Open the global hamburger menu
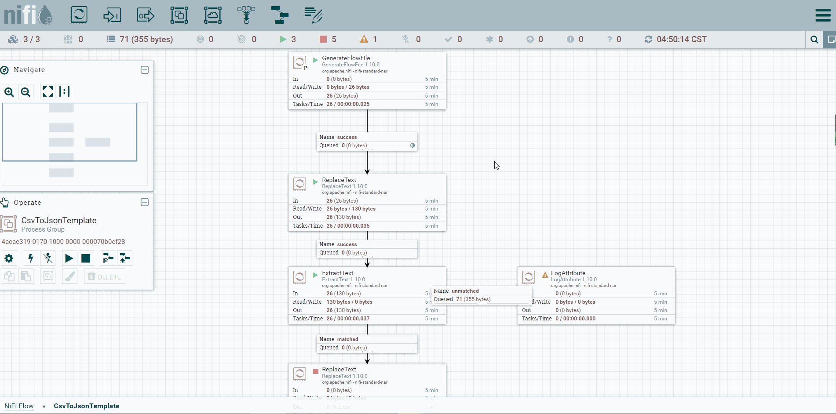Image resolution: width=836 pixels, height=414 pixels. point(823,15)
